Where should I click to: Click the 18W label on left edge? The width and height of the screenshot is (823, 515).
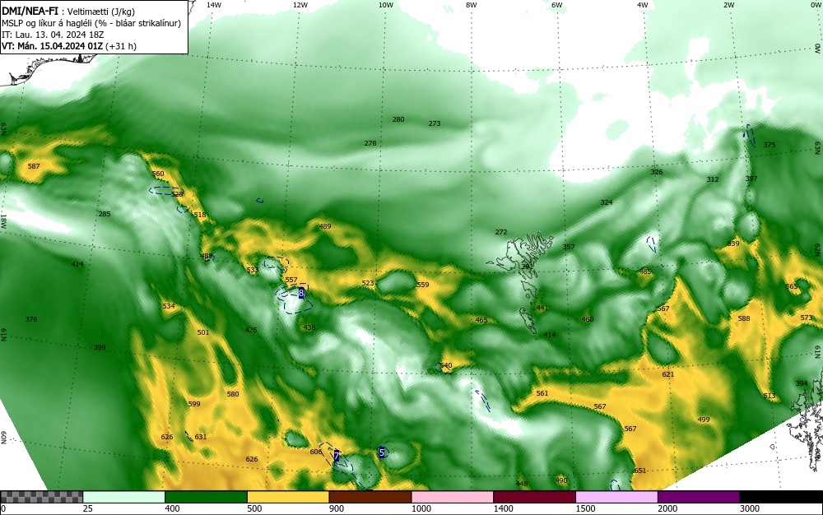point(3,220)
